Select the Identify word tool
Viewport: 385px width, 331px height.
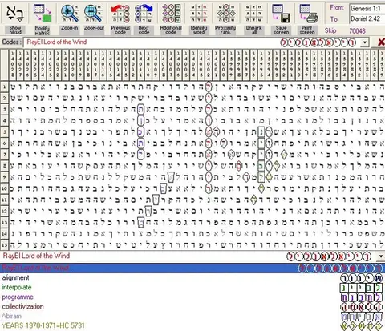pos(199,14)
